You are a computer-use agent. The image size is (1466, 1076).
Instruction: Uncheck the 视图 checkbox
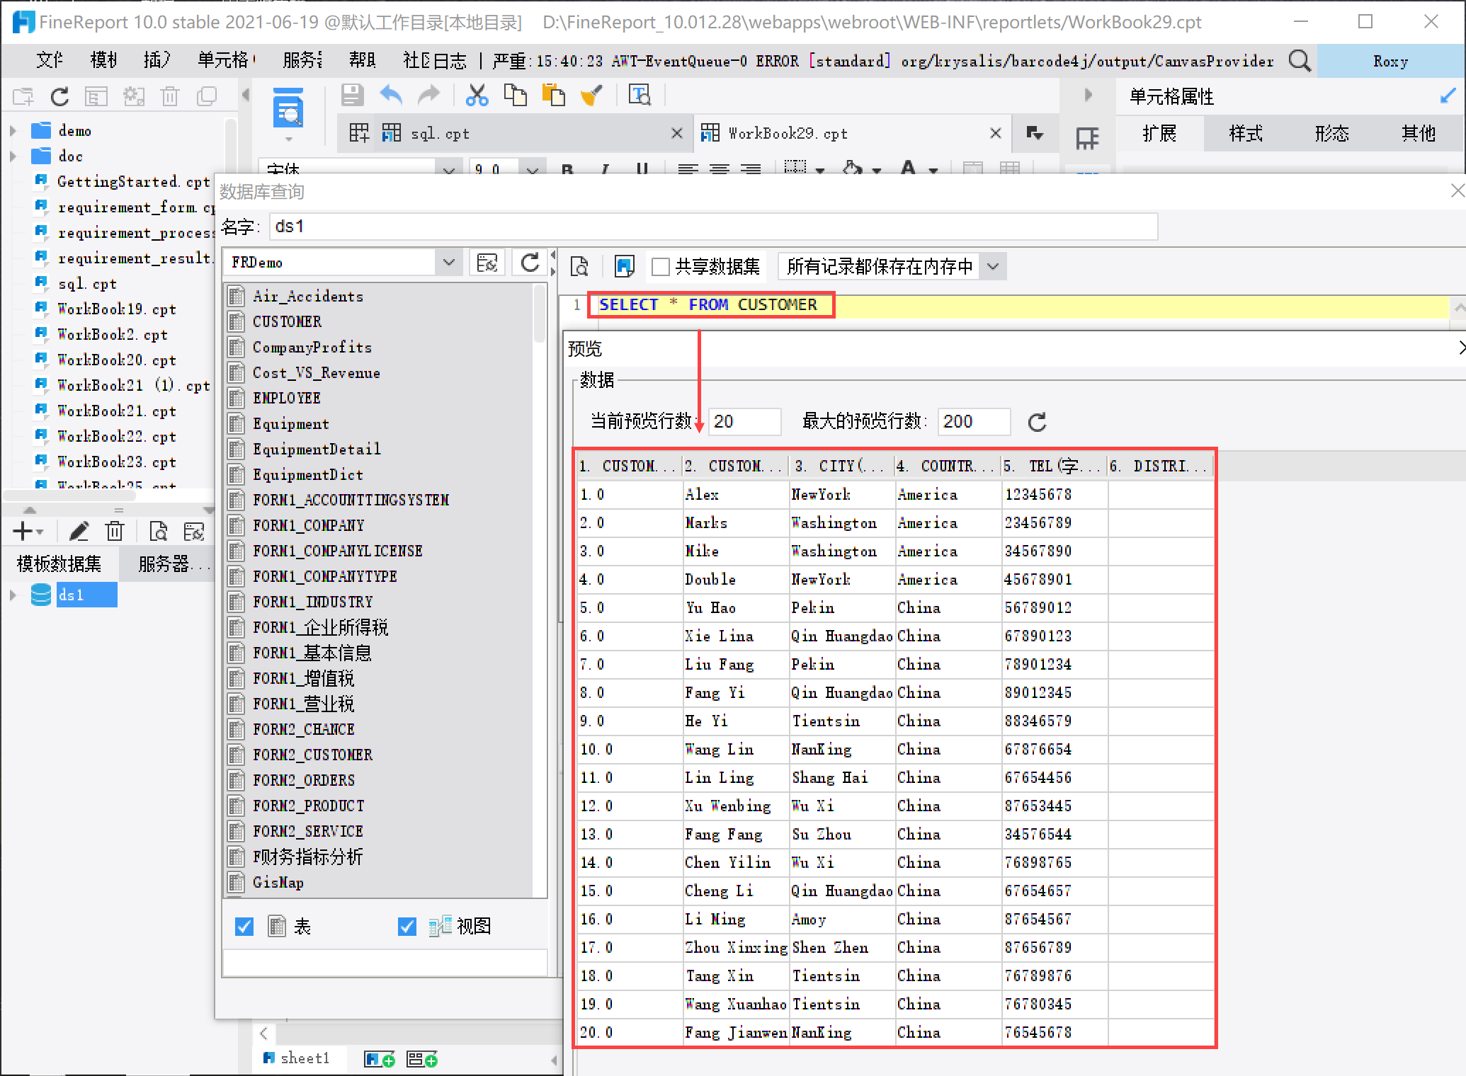[x=407, y=927]
